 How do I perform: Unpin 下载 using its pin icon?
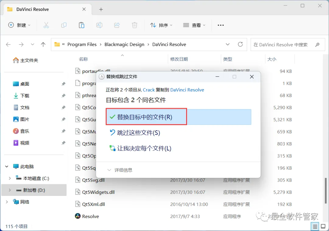point(63,96)
